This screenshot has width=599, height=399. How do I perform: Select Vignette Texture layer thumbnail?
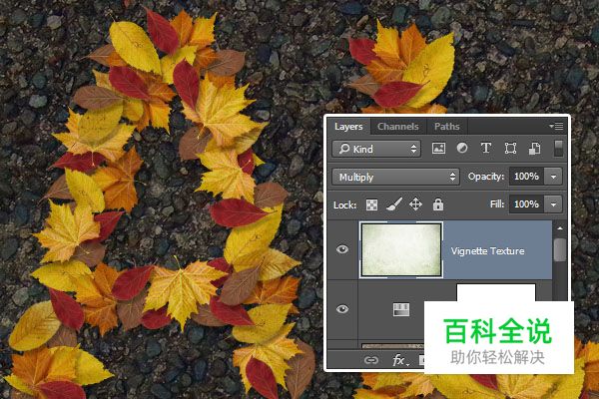401,249
